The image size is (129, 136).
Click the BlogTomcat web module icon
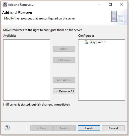click(86, 42)
